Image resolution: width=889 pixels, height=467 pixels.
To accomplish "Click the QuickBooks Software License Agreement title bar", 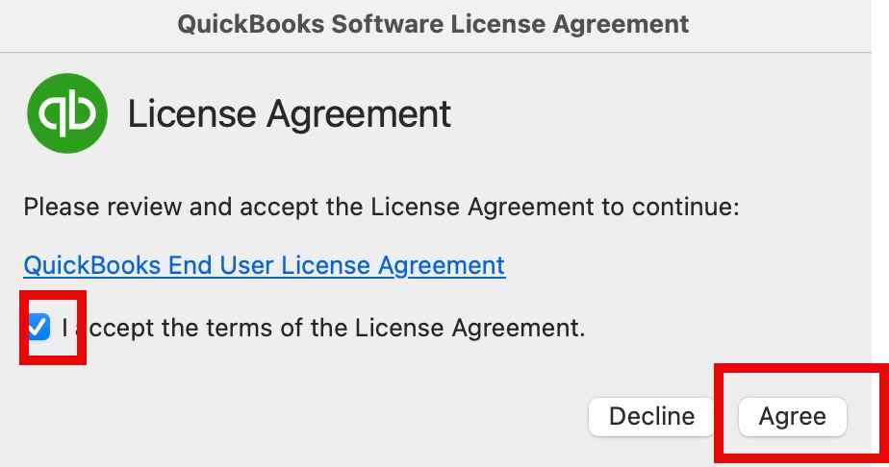I will click(433, 23).
